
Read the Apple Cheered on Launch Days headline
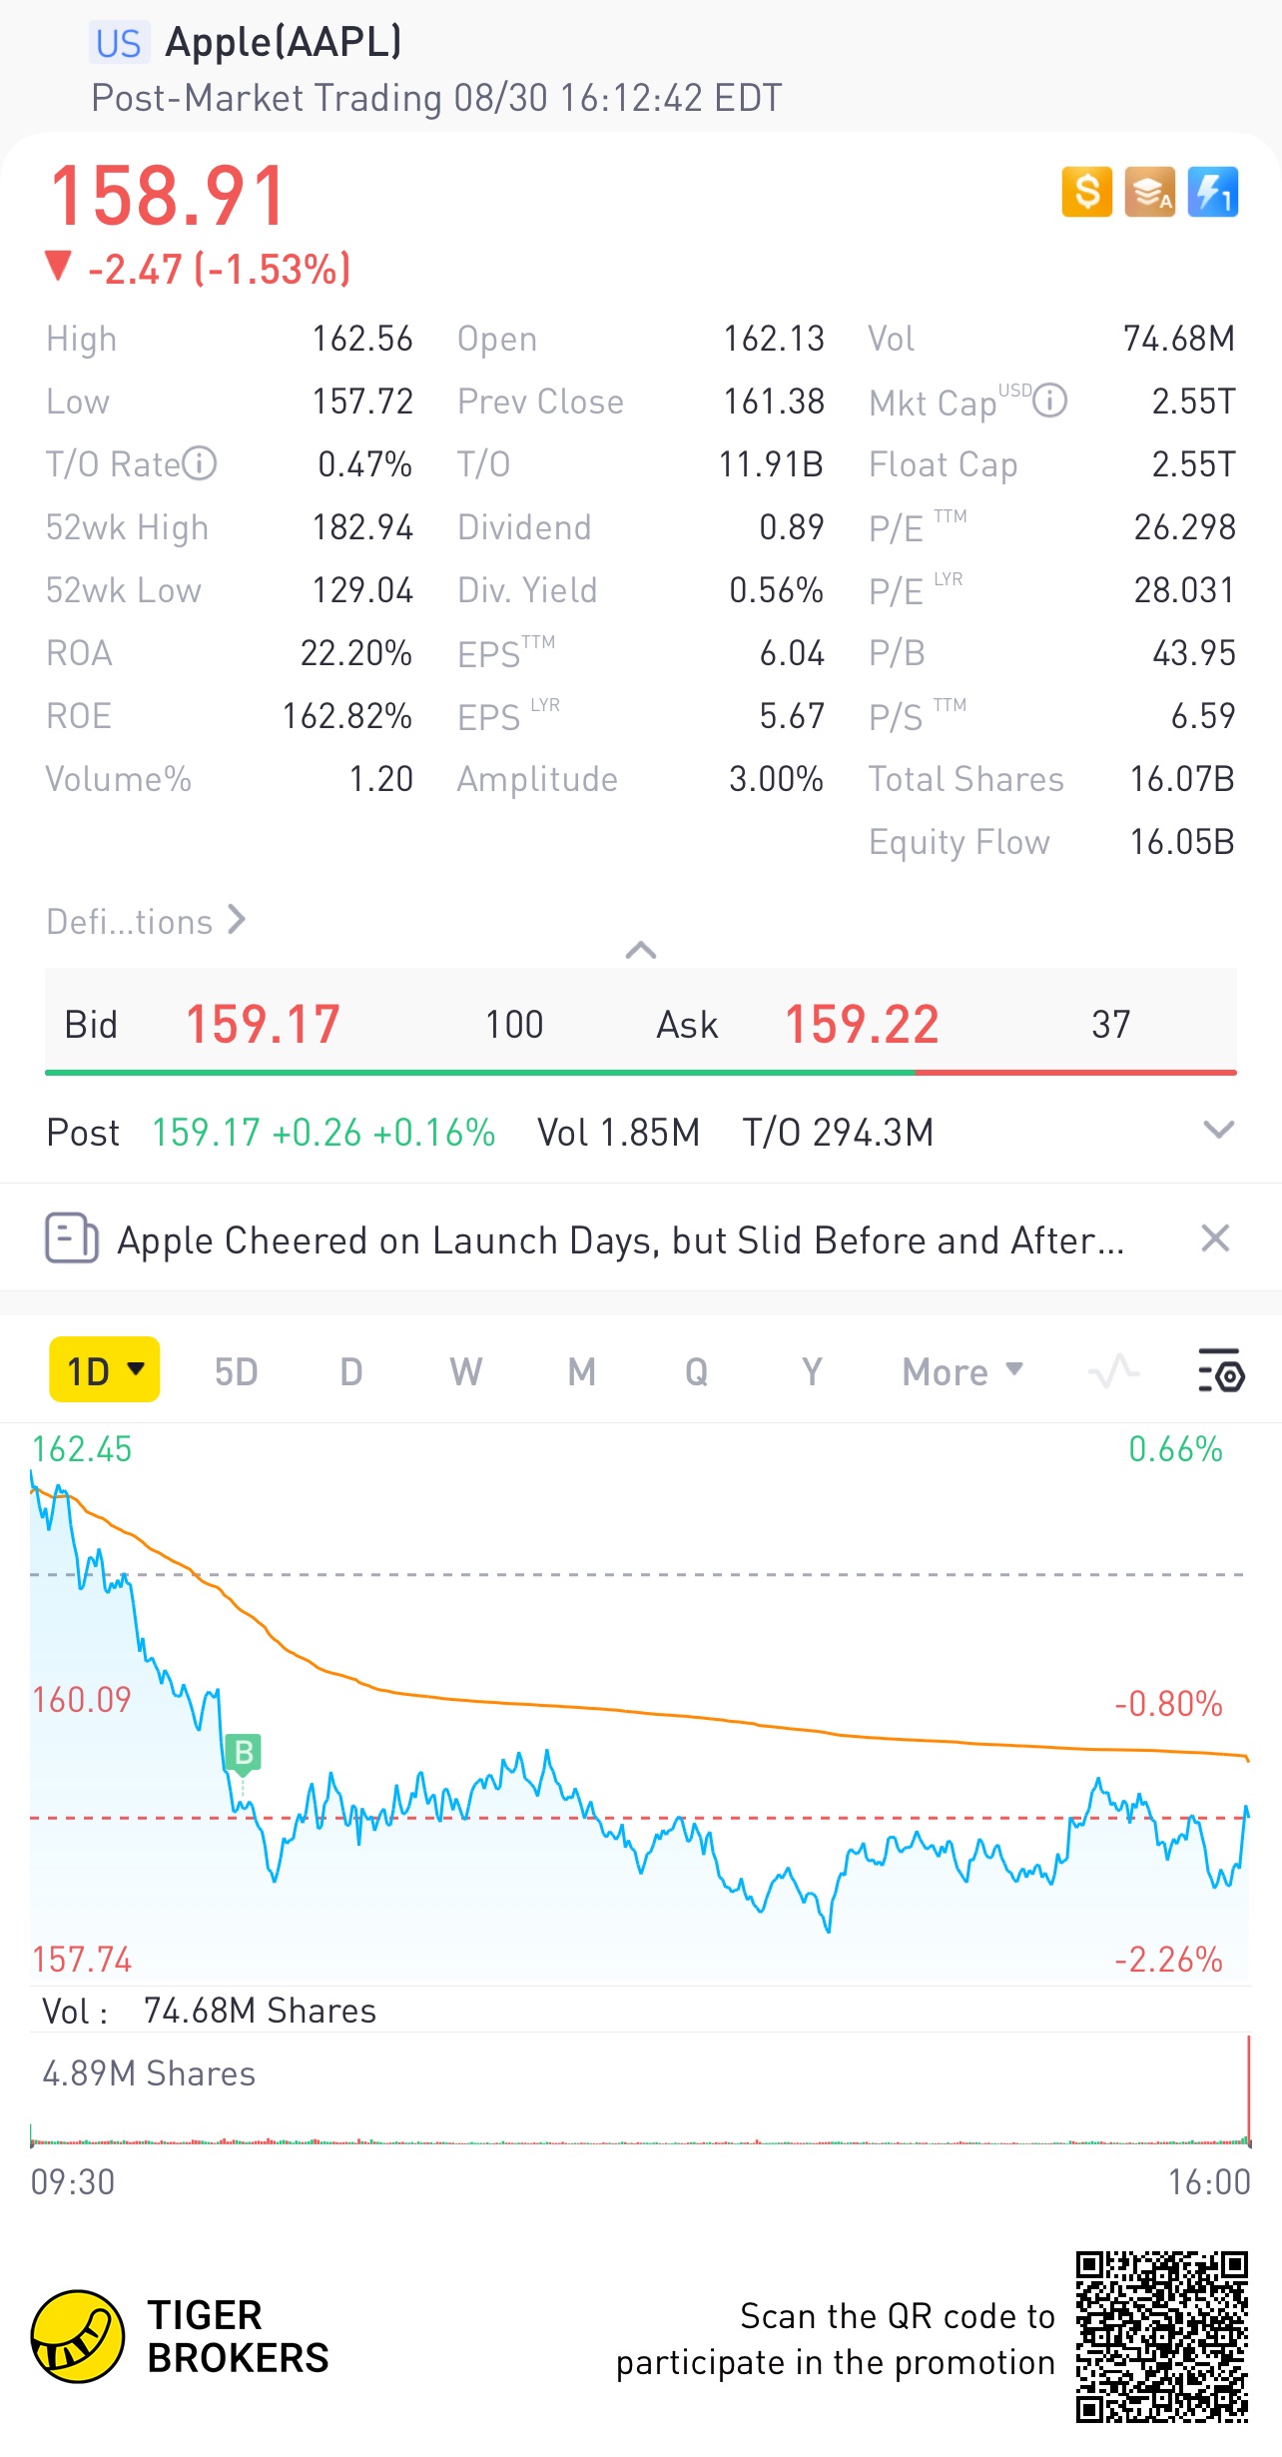click(x=619, y=1240)
